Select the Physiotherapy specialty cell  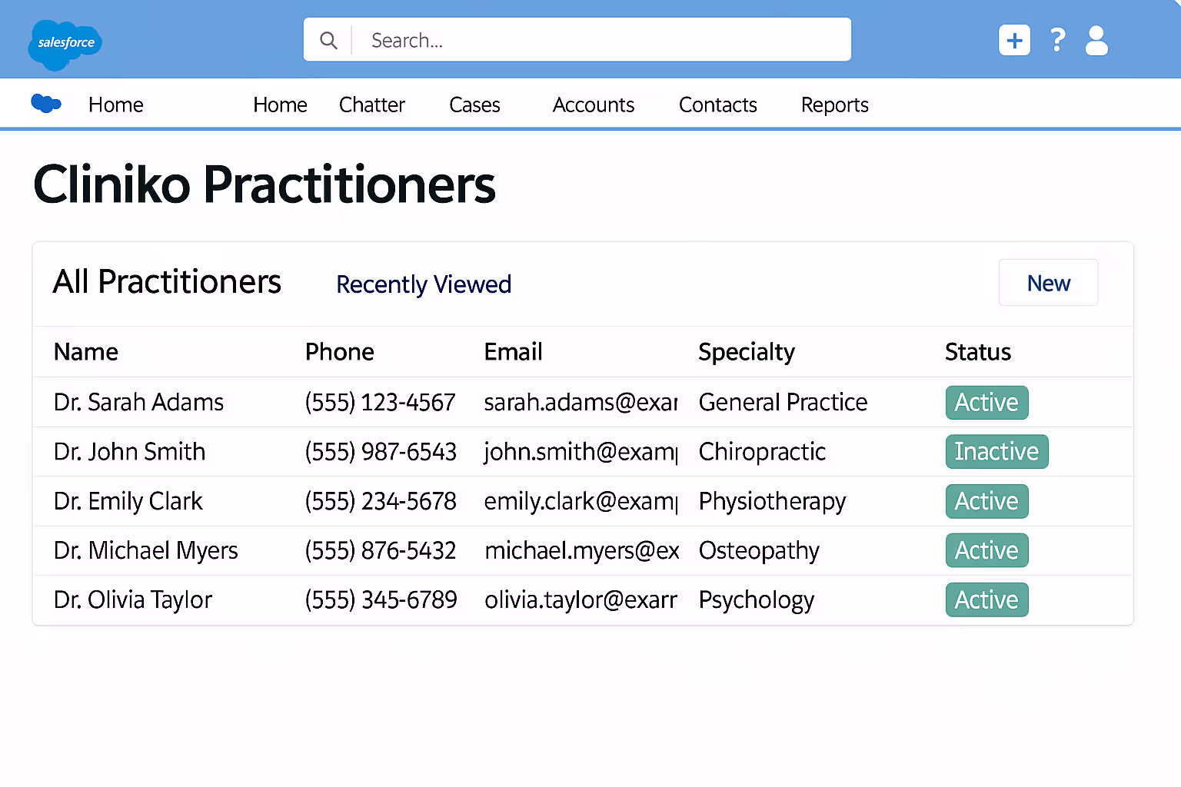tap(772, 502)
